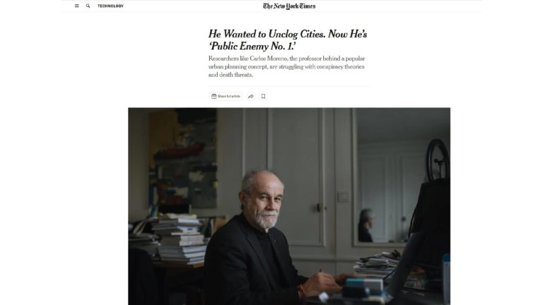Click the abstract painting in the photo
Screen dimensions: 543x305
click(183, 158)
